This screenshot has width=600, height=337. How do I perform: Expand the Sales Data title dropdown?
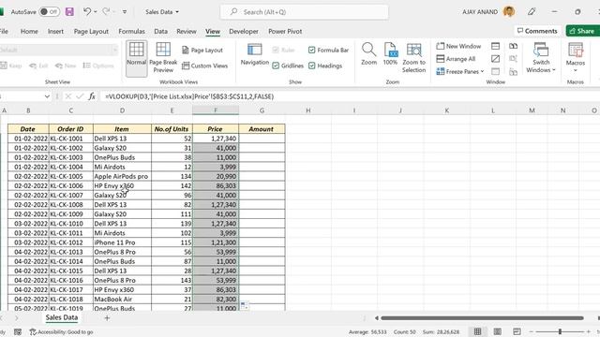(177, 12)
